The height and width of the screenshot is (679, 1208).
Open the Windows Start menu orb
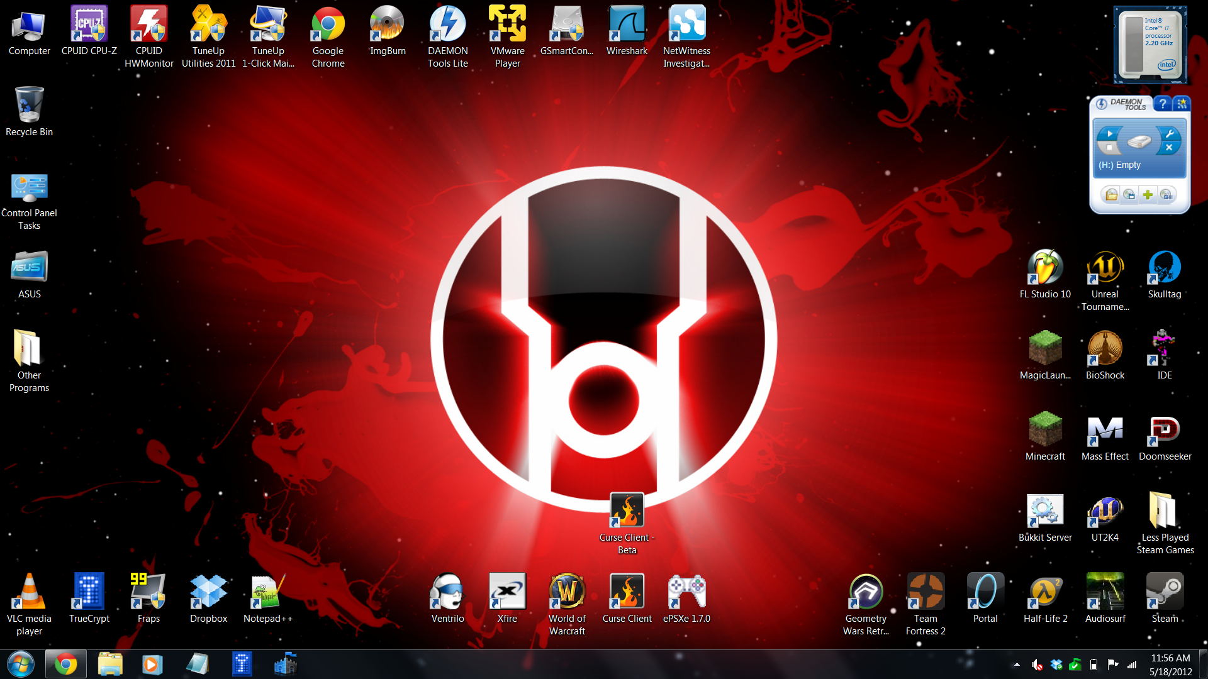(21, 664)
